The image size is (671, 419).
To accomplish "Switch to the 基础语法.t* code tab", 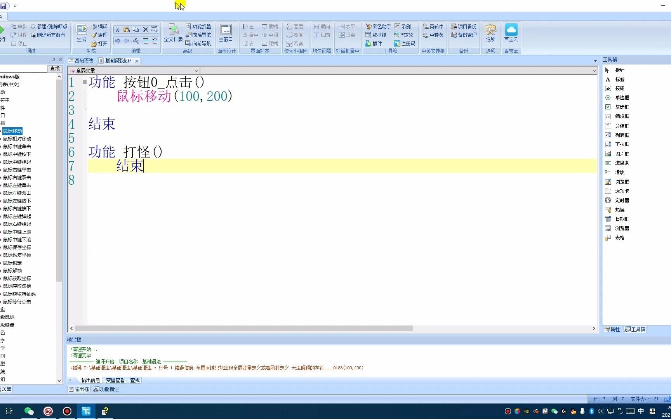I will pos(115,61).
